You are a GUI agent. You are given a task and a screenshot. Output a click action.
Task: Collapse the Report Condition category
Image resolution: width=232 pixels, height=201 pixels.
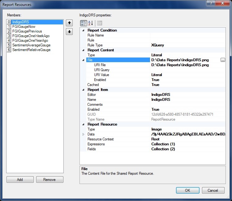pos(83,30)
